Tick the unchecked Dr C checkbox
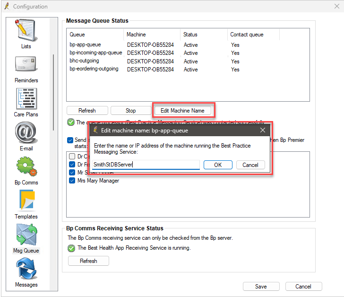 point(72,156)
